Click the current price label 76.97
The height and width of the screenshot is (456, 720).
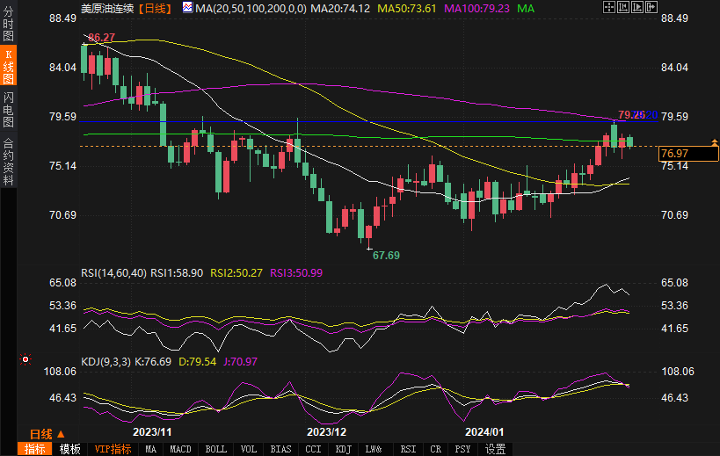pyautogui.click(x=674, y=154)
